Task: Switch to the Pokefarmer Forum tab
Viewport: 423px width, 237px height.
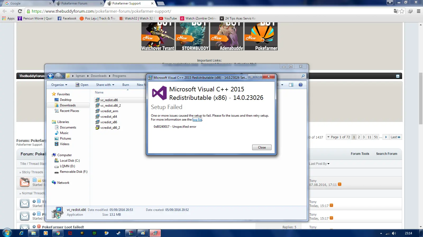Action: click(78, 3)
